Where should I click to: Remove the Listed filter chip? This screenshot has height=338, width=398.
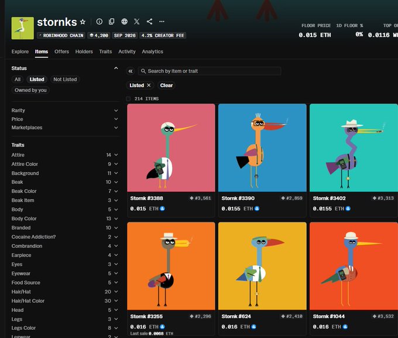(x=149, y=86)
